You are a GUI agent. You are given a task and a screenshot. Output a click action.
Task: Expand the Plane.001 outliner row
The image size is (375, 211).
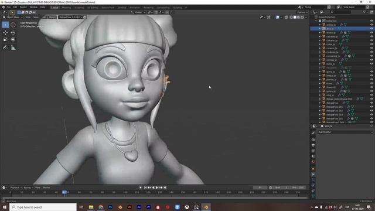point(320,87)
